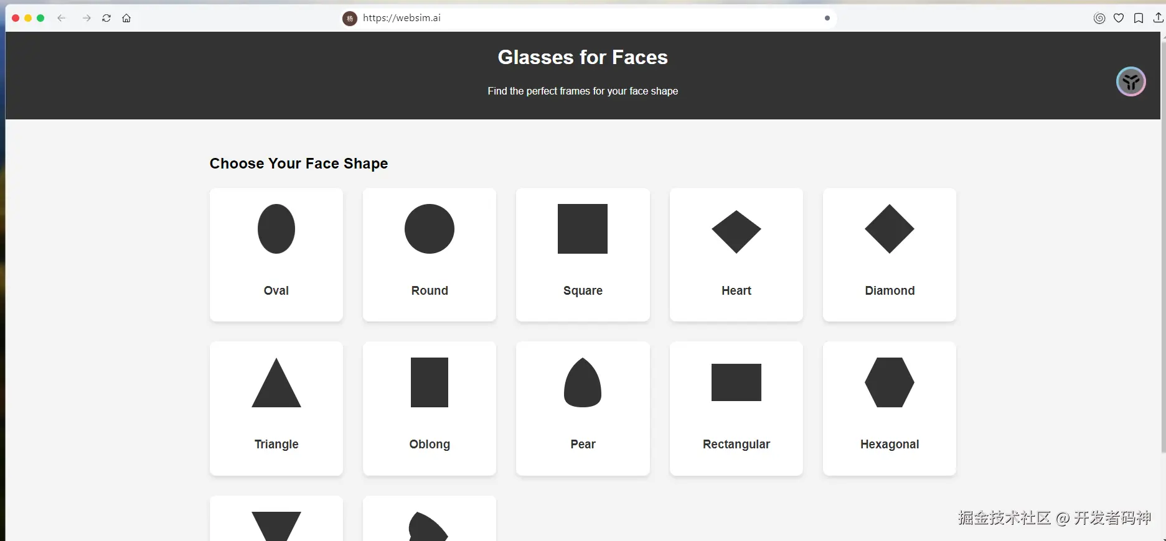Open the spiral icon in browser toolbar
Screen dimensions: 1166x541
1099,18
